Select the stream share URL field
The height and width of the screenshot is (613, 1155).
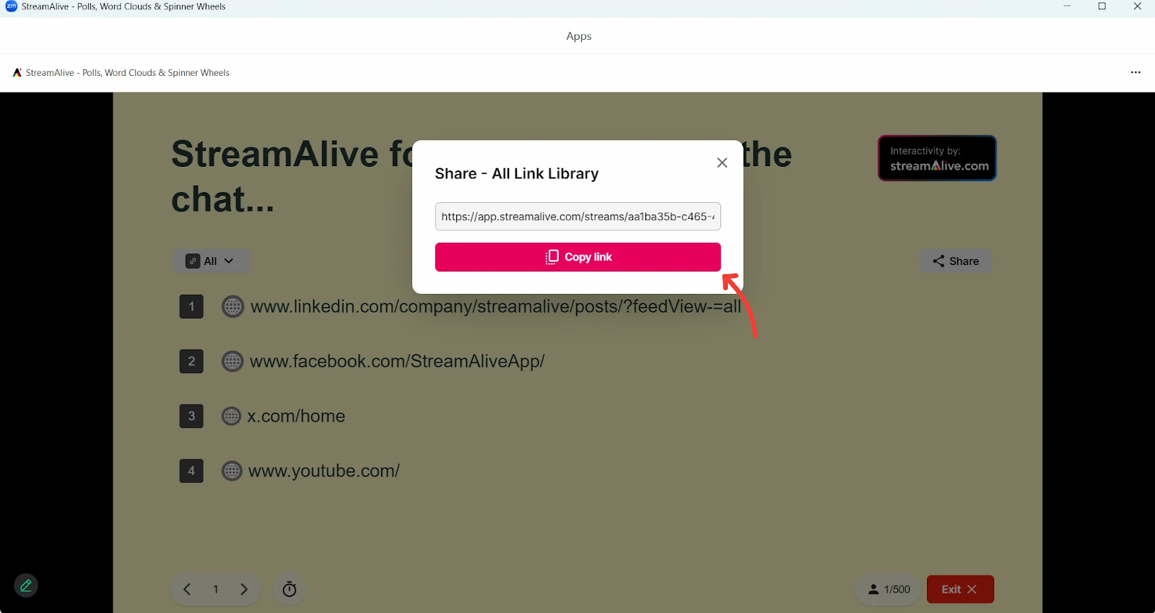click(x=577, y=217)
